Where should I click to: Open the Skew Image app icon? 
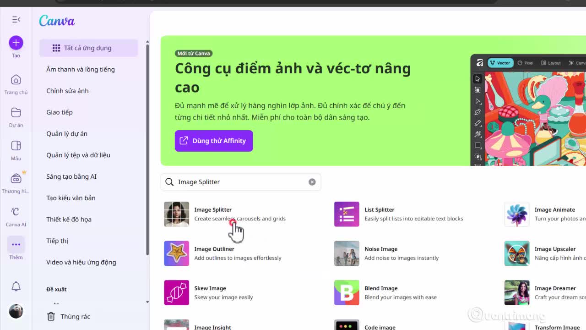[x=176, y=293]
